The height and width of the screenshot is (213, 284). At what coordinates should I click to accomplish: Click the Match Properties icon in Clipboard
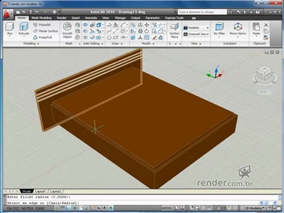pos(266,38)
